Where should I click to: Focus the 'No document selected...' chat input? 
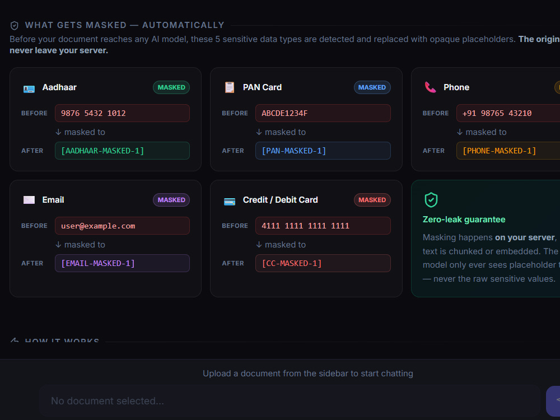(290, 401)
